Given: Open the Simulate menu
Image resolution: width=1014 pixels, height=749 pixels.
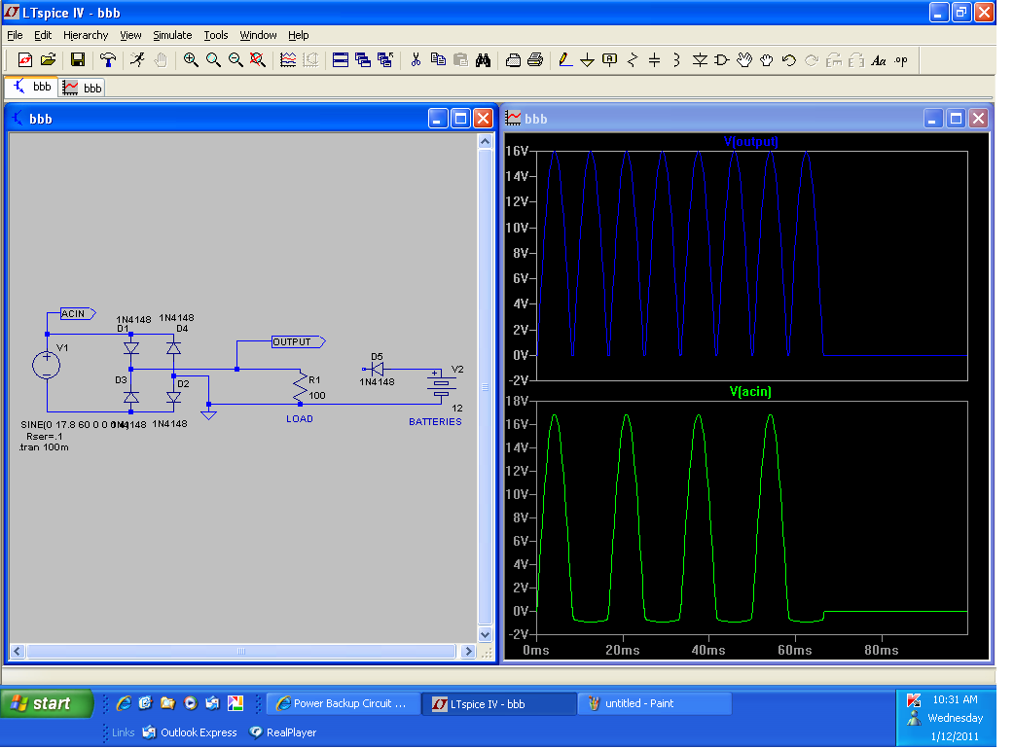Looking at the screenshot, I should [x=172, y=35].
